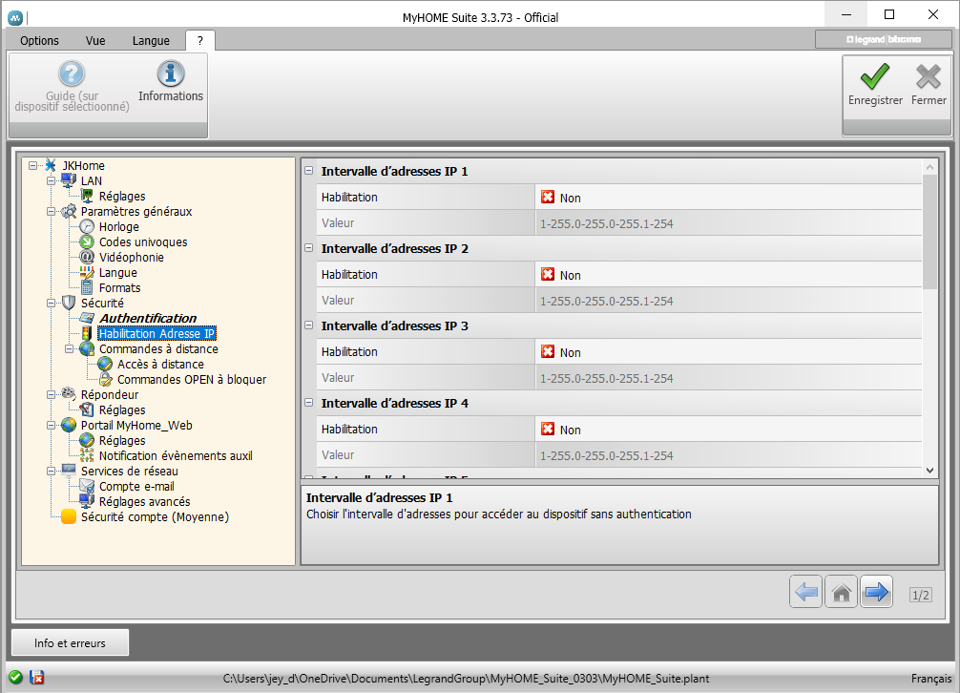Click the Vidéophonie at-sign icon

(87, 257)
